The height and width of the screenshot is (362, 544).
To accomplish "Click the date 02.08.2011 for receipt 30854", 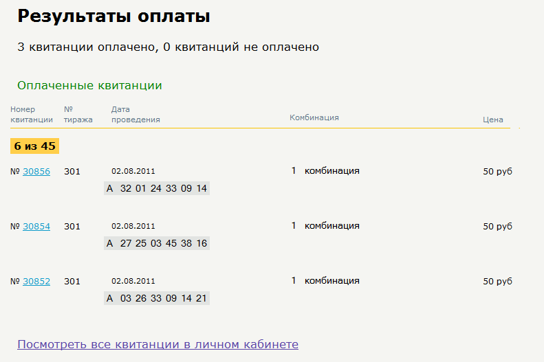I will click(133, 226).
